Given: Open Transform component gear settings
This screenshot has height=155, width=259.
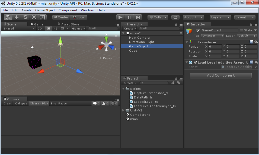Looking at the screenshot, I should tap(256, 42).
